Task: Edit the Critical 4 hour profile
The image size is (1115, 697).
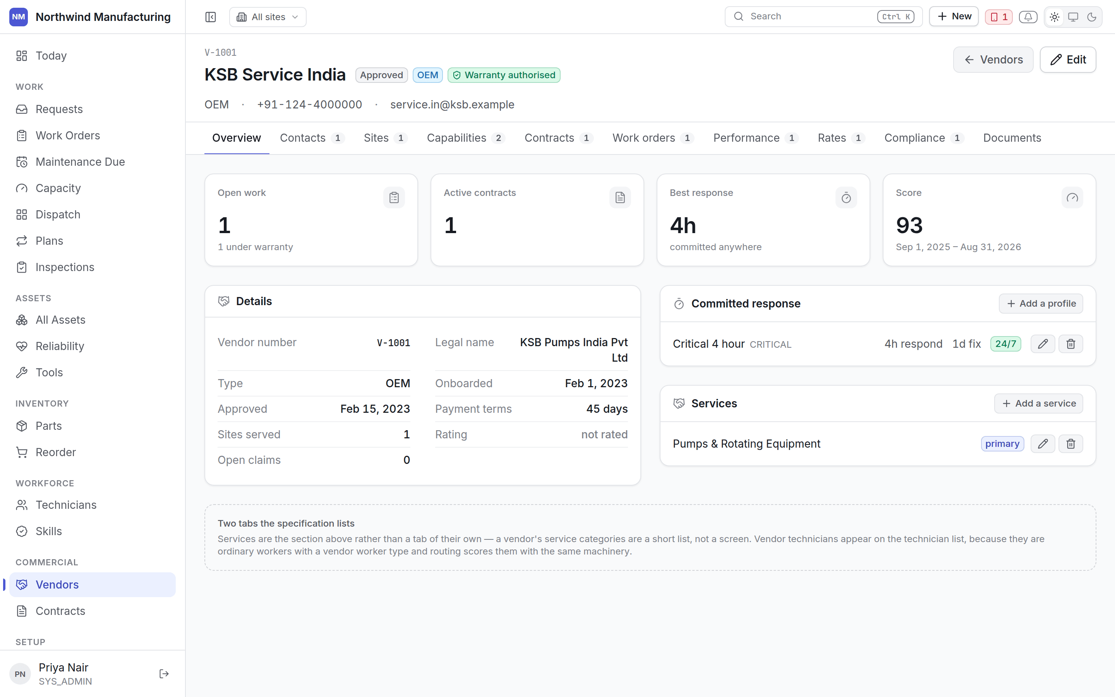Action: click(1043, 344)
